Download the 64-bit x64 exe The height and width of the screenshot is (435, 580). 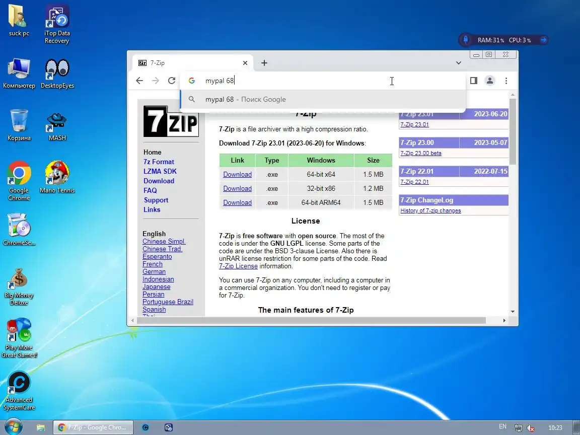(x=238, y=174)
